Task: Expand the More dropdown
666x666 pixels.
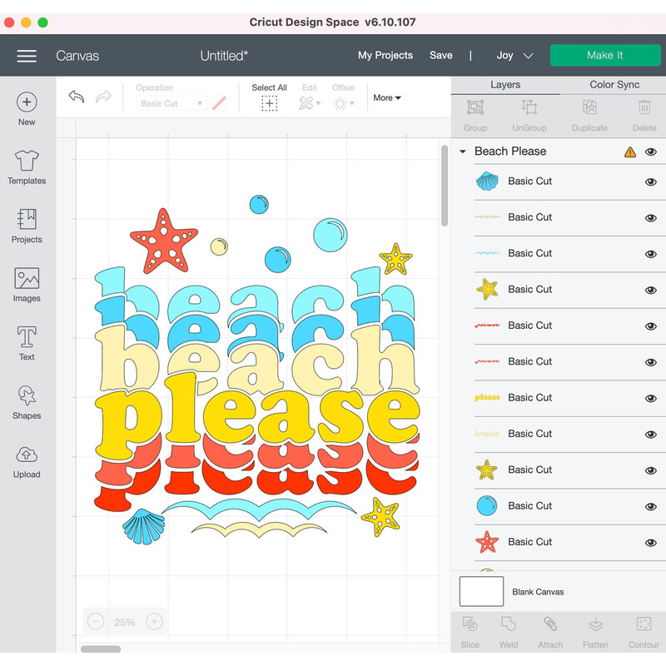Action: click(x=387, y=97)
